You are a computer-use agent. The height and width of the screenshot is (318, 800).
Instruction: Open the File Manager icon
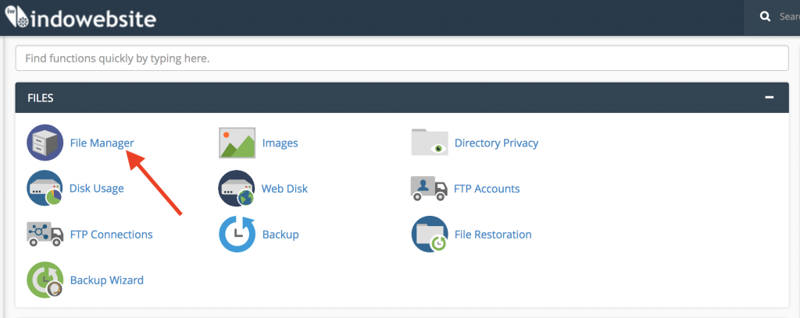(x=45, y=143)
